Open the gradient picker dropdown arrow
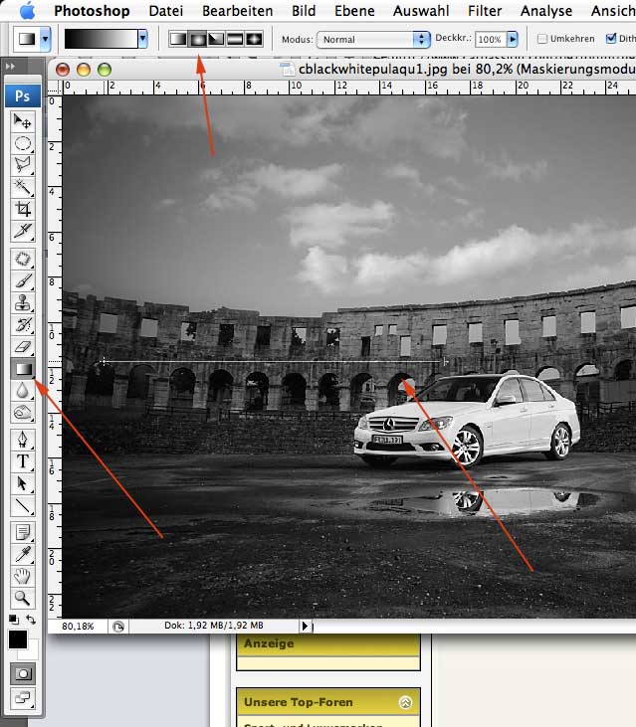 [143, 39]
